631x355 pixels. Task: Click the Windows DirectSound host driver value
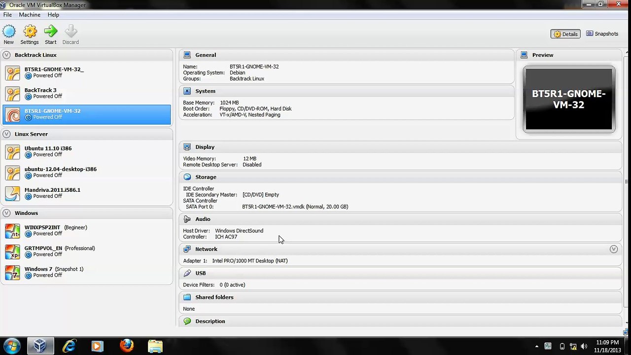coord(239,230)
